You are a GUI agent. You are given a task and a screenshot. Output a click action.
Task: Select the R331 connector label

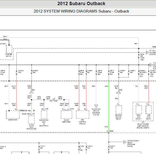(x=56, y=101)
